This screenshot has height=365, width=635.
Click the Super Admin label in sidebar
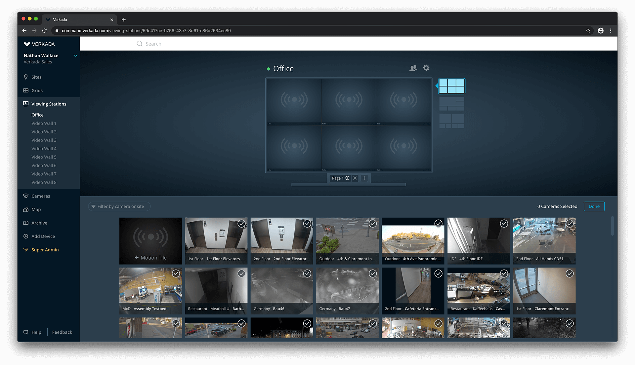coord(45,250)
